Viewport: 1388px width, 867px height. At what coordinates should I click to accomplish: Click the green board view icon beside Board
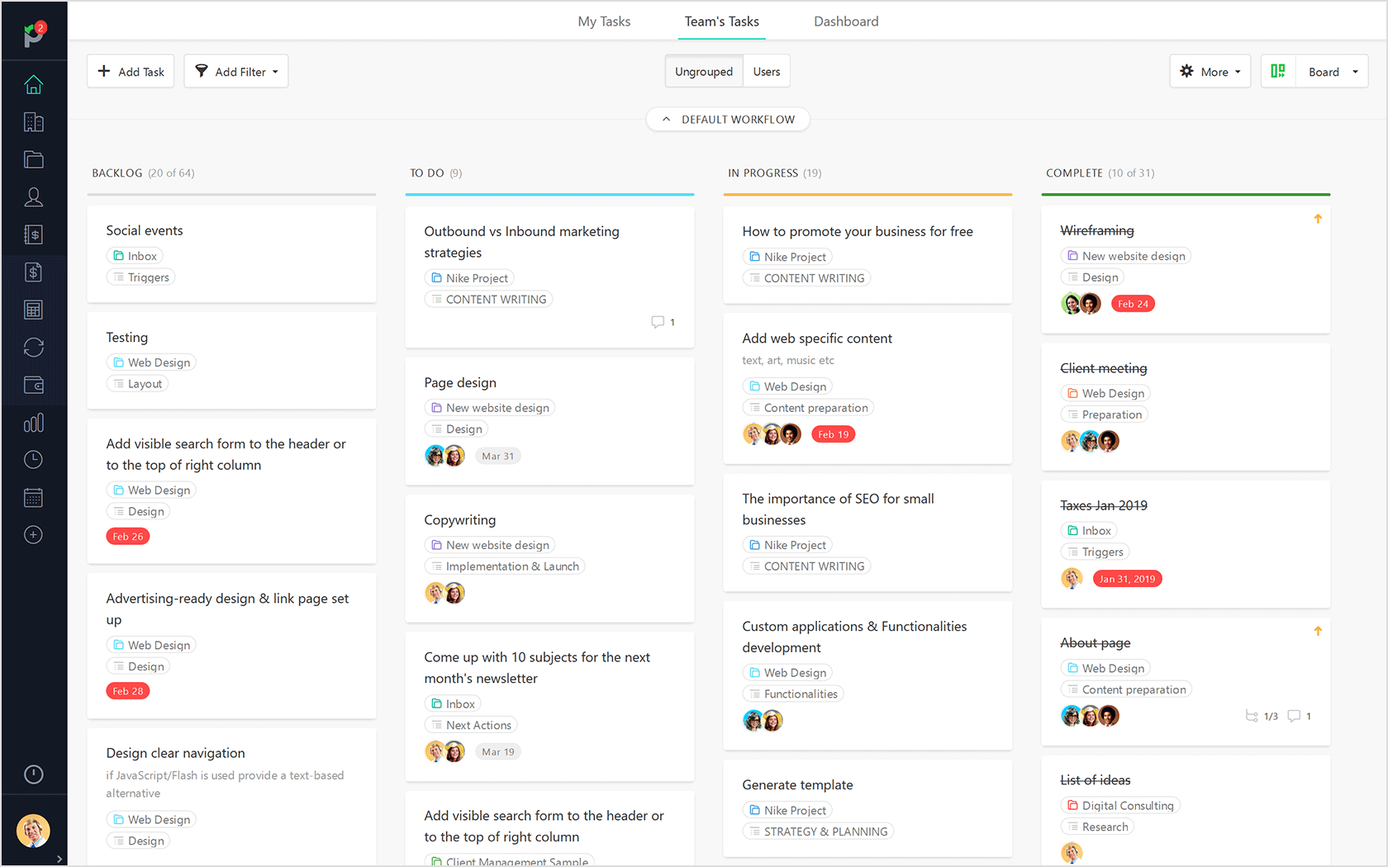[1277, 71]
